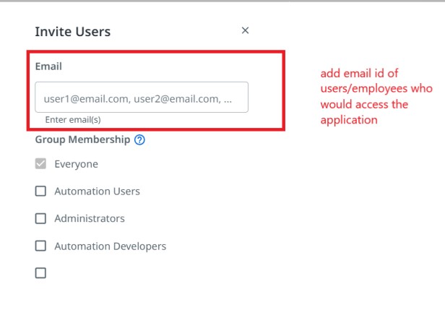Click the red highlight box border
Screen dimensions: 445x310
pyautogui.click(x=156, y=52)
